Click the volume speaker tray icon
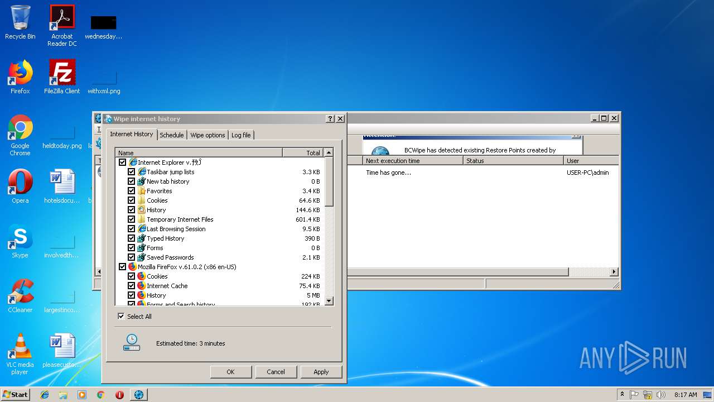The width and height of the screenshot is (714, 402). click(661, 395)
